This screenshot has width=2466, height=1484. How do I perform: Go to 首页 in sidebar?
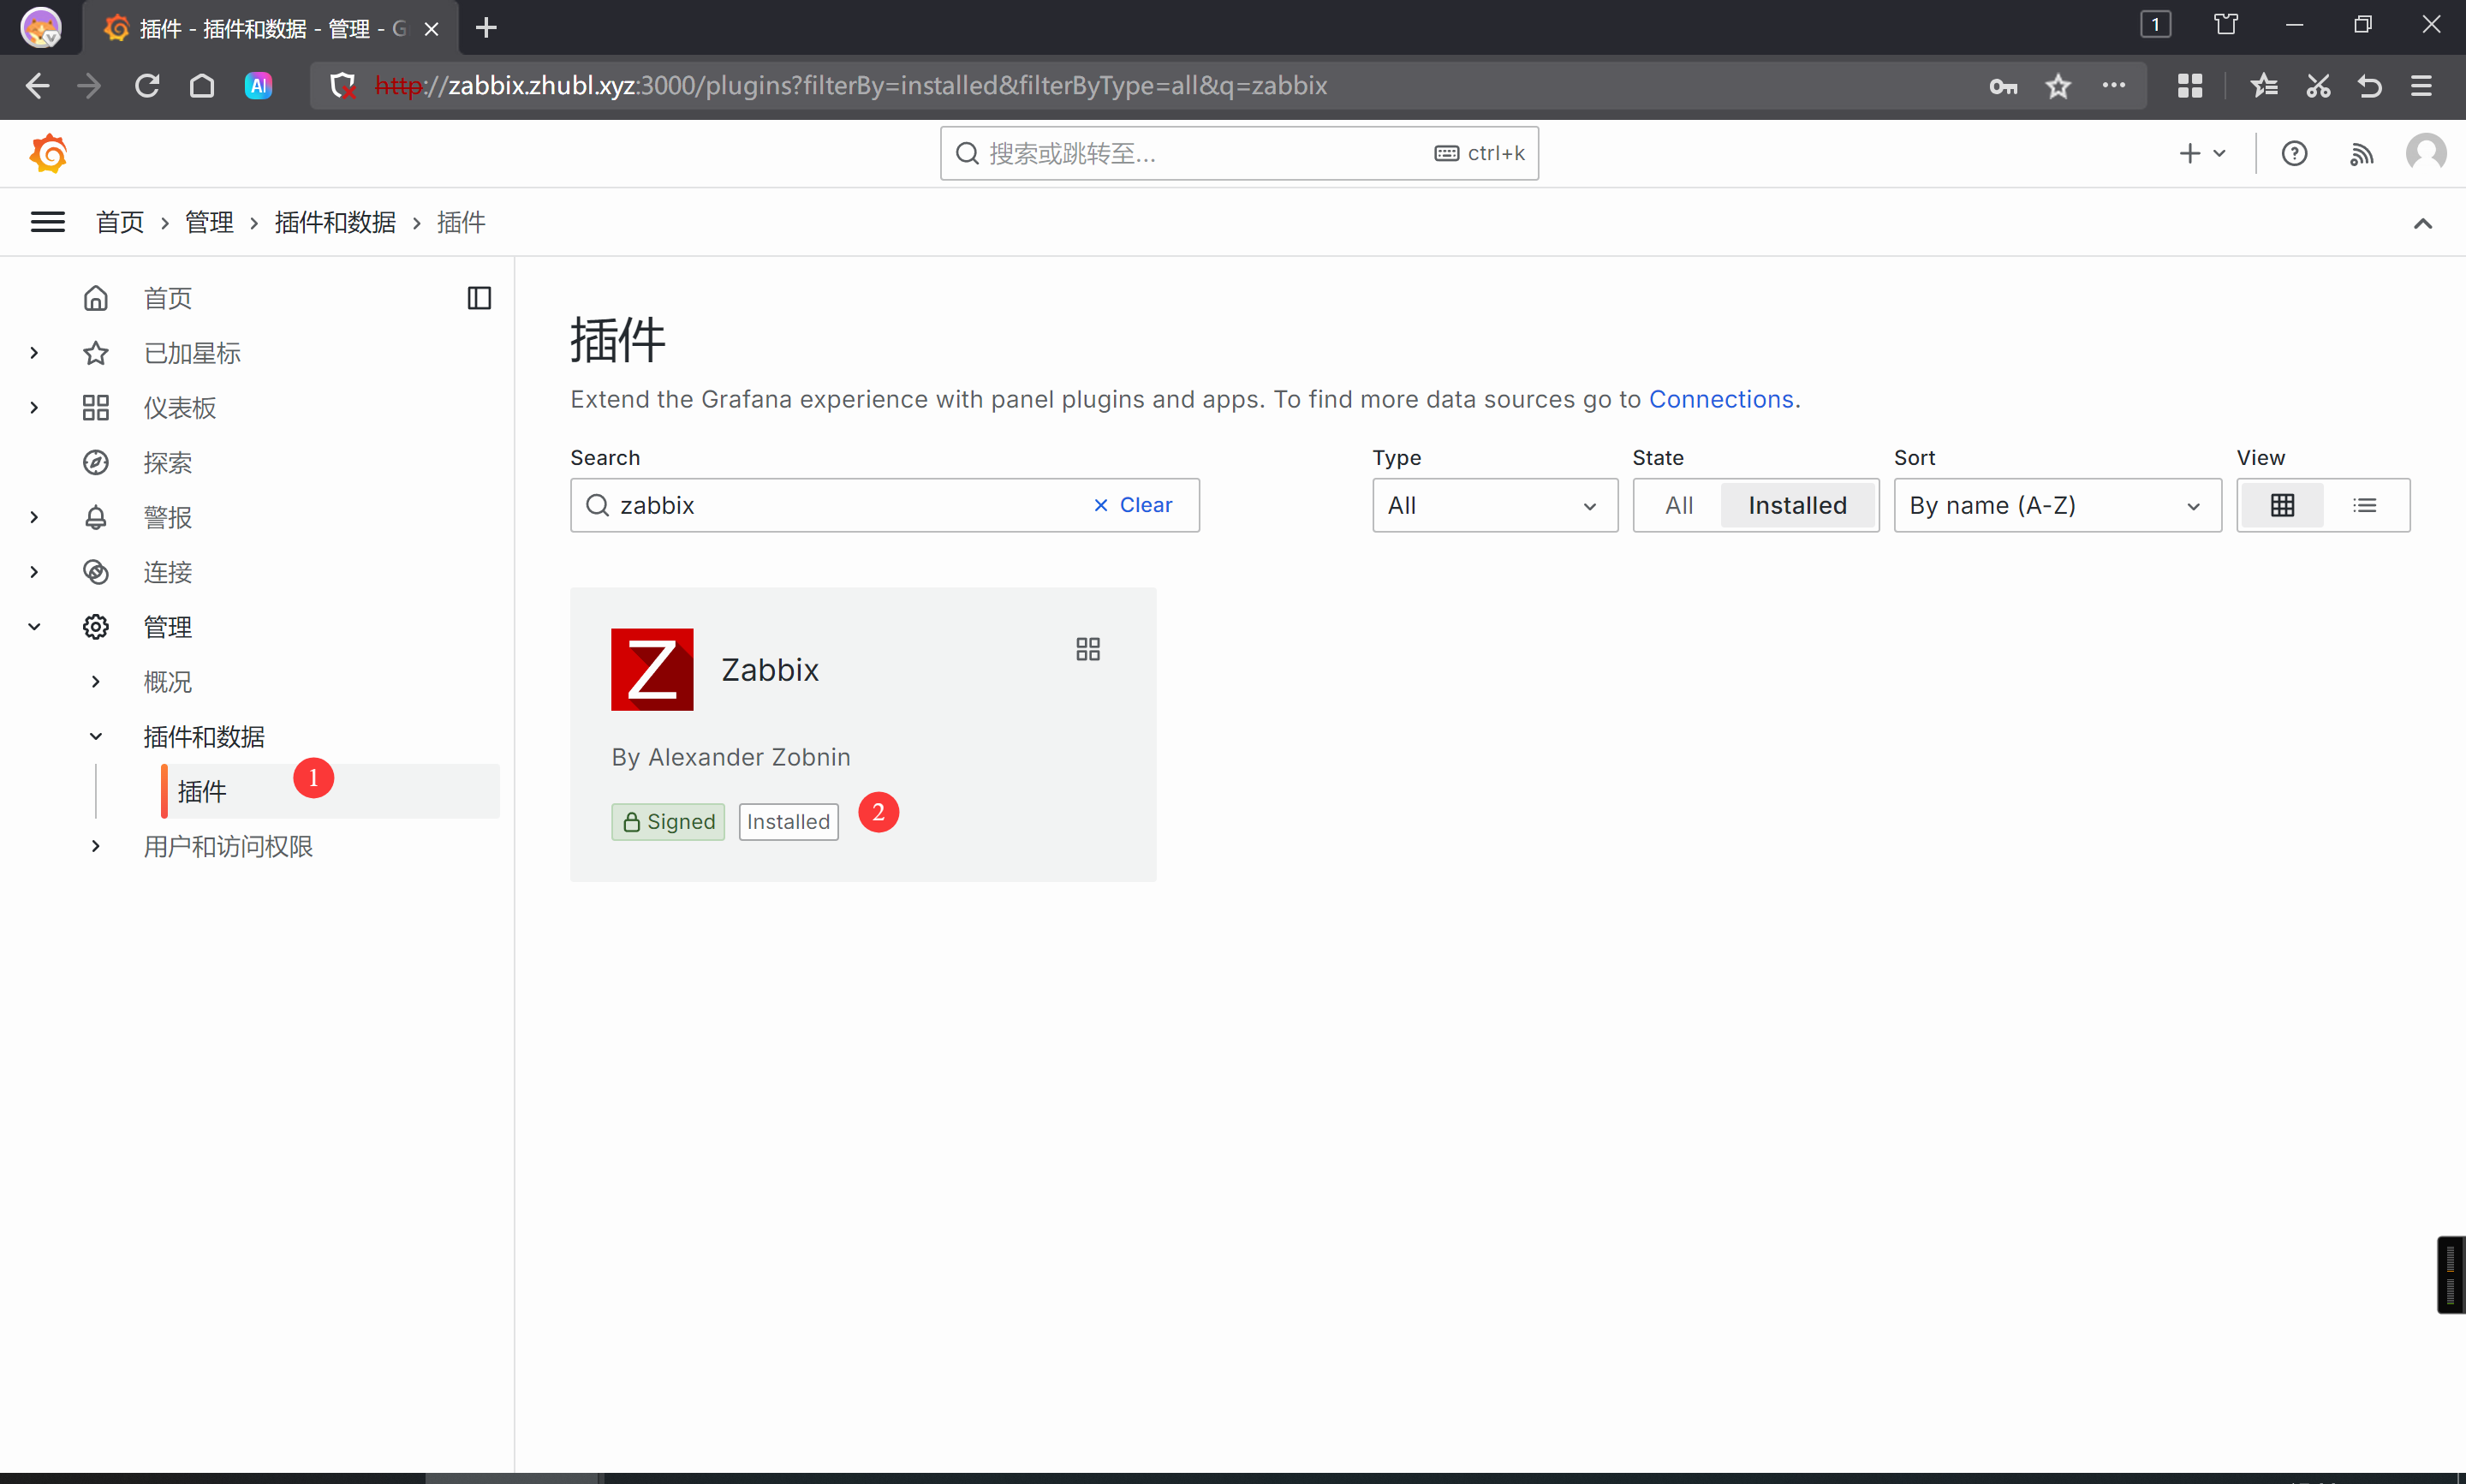(168, 298)
